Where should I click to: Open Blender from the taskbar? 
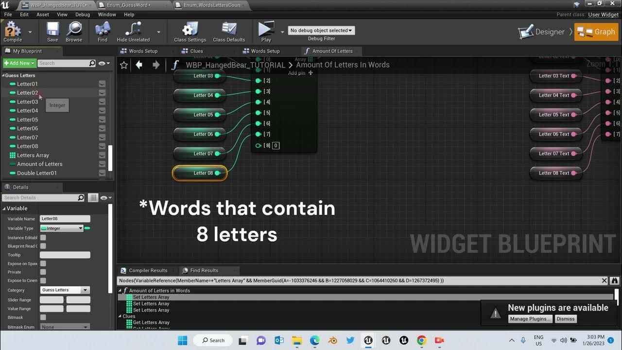(332, 340)
